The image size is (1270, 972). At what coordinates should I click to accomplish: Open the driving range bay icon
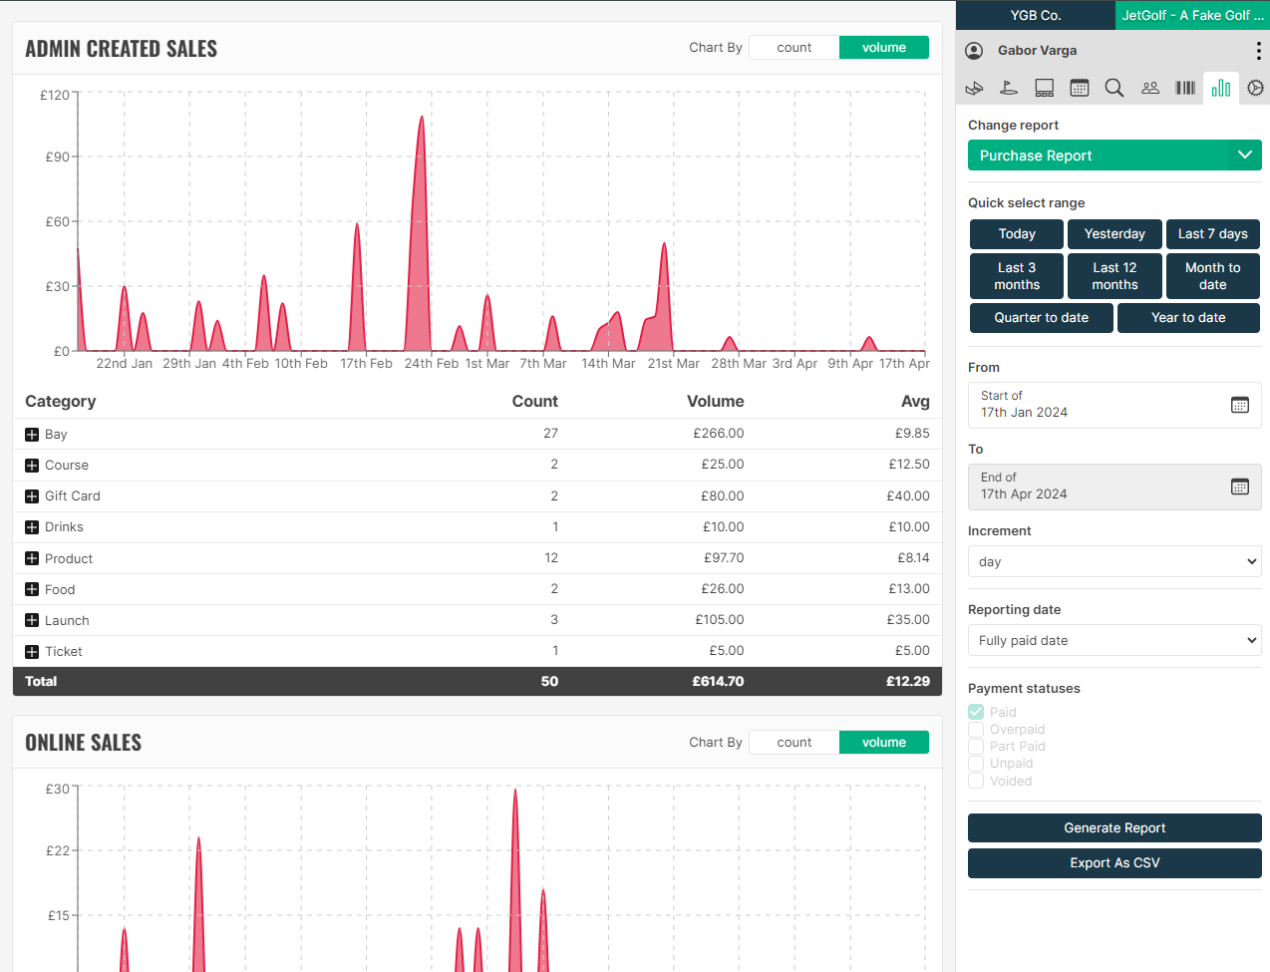pos(974,88)
